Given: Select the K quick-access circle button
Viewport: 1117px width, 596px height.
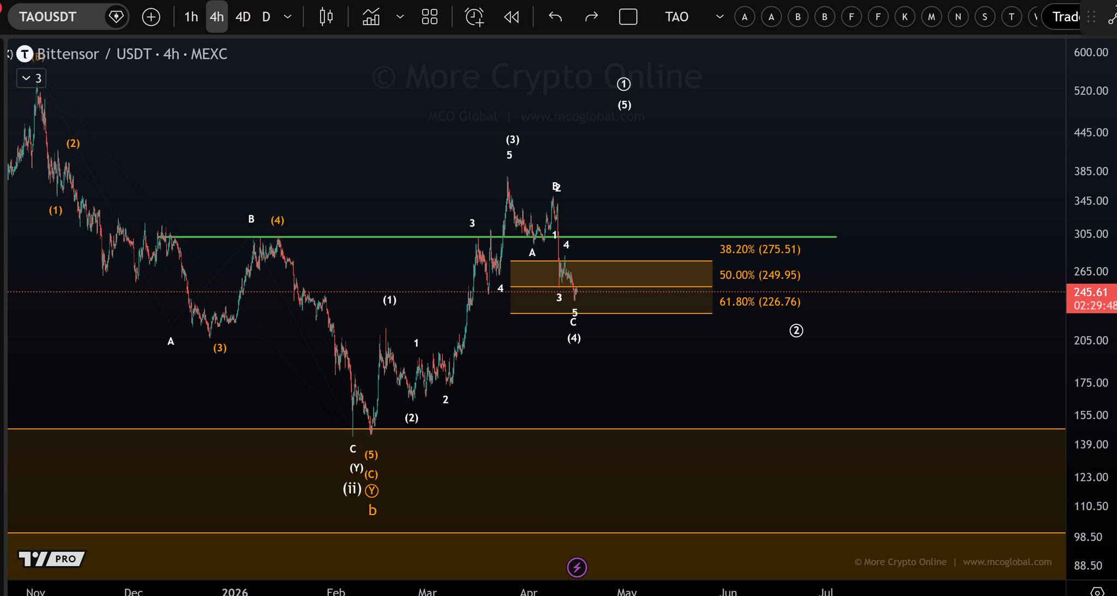Looking at the screenshot, I should click(905, 17).
